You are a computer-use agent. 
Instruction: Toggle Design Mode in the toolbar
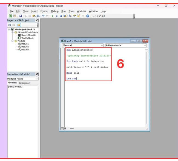pyautogui.click(x=65, y=16)
